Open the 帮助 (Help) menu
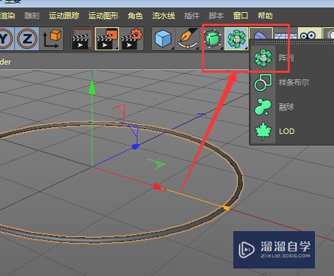 pos(265,16)
